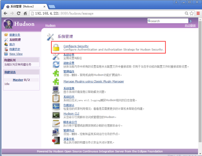
Task: Click the blue reload arrows icon for 读取设置
Action: 56,64
